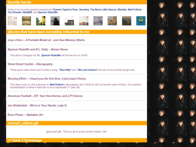Visit The Brave Little Abacus link
This screenshot has width=196, height=147.
(x=103, y=10)
